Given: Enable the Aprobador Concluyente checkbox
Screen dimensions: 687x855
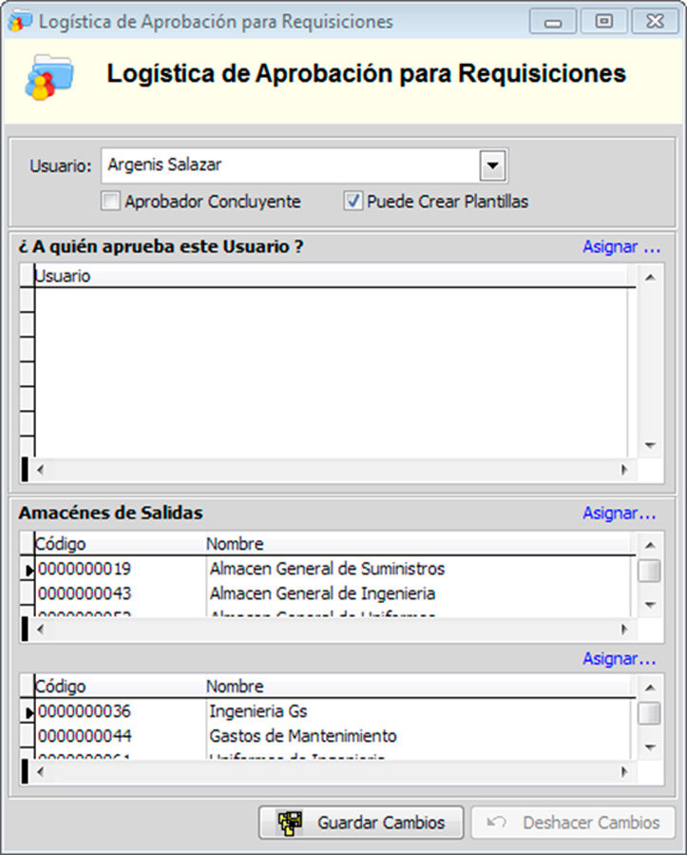Looking at the screenshot, I should click(111, 202).
